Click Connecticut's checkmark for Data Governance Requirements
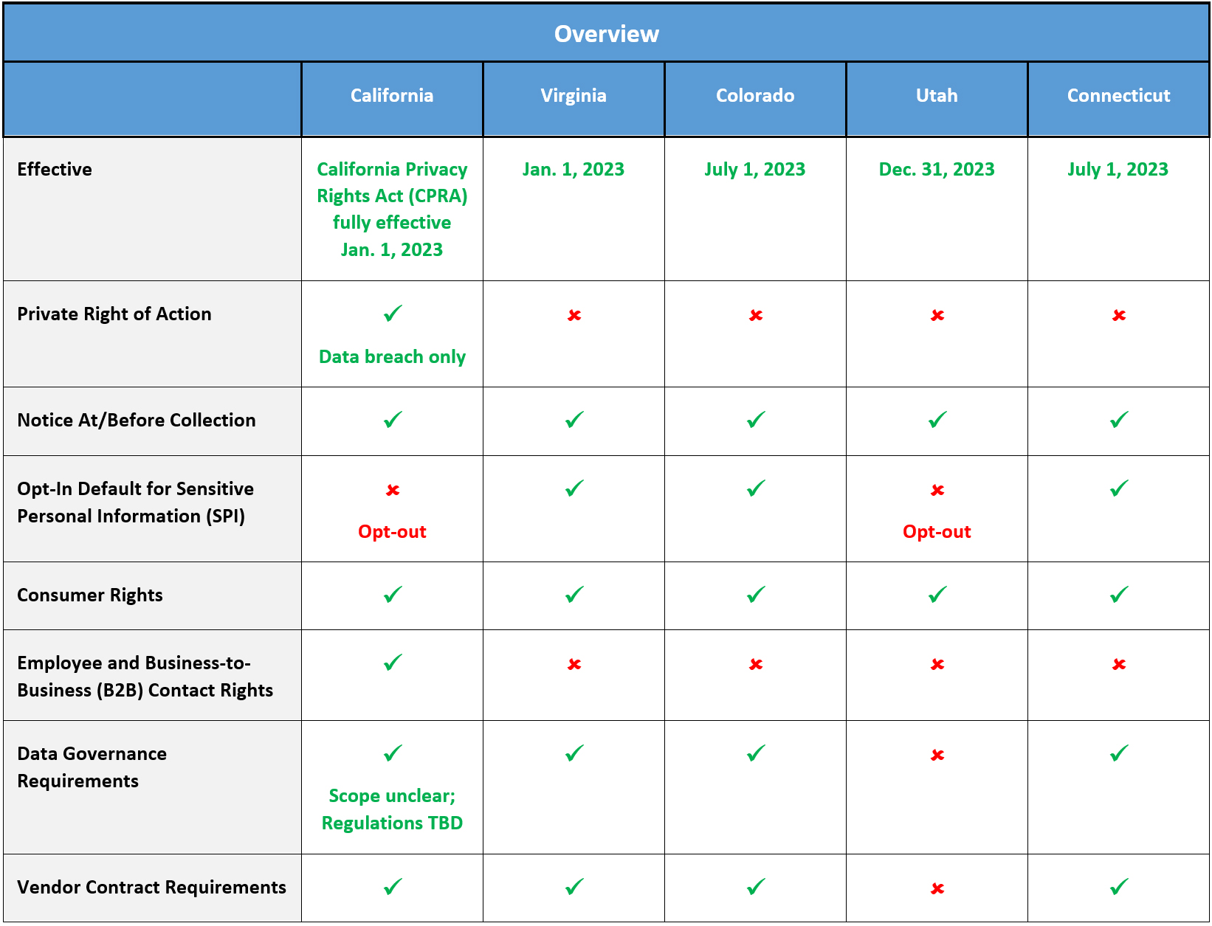 pos(1119,753)
